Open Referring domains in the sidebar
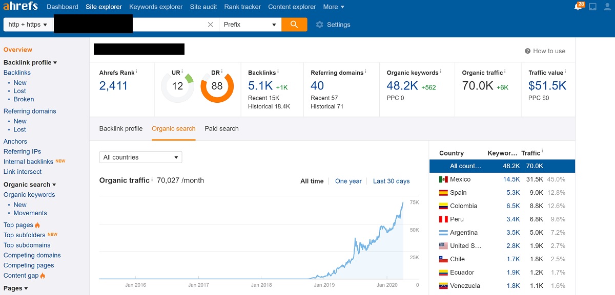This screenshot has height=295, width=615. [x=30, y=111]
